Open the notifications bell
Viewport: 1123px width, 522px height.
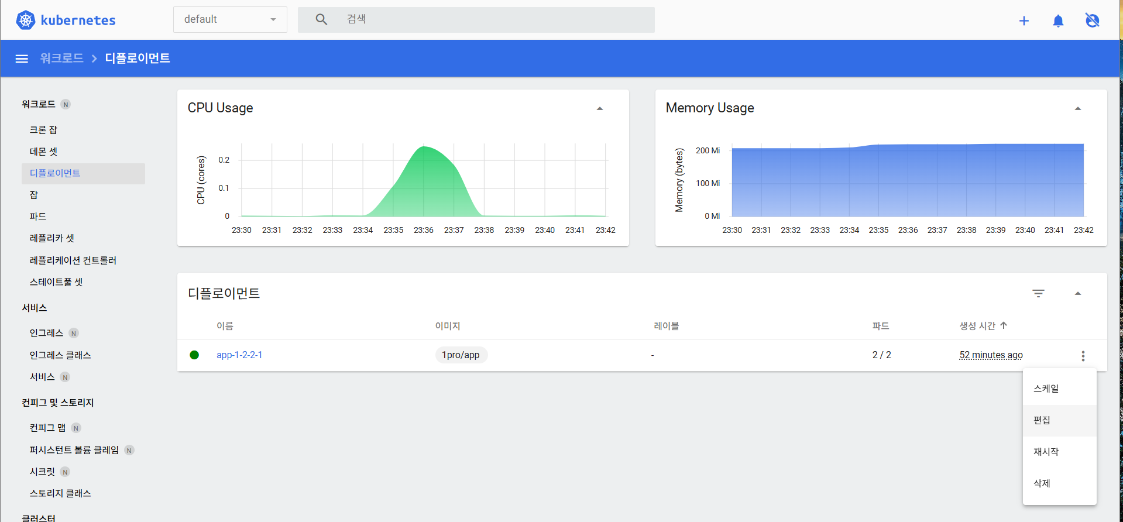coord(1058,21)
